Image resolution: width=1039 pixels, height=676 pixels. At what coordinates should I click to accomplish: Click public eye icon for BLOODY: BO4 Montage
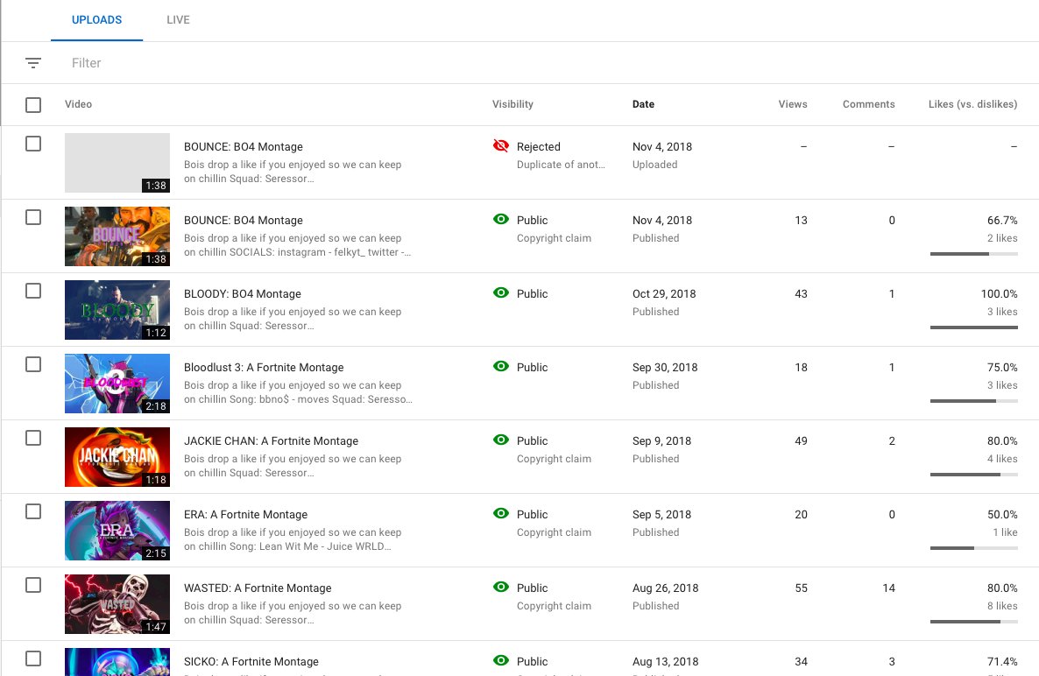[x=501, y=292]
